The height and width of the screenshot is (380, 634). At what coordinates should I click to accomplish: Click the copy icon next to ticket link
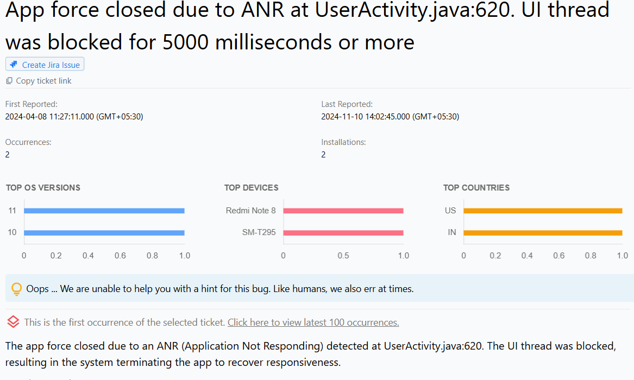click(8, 80)
